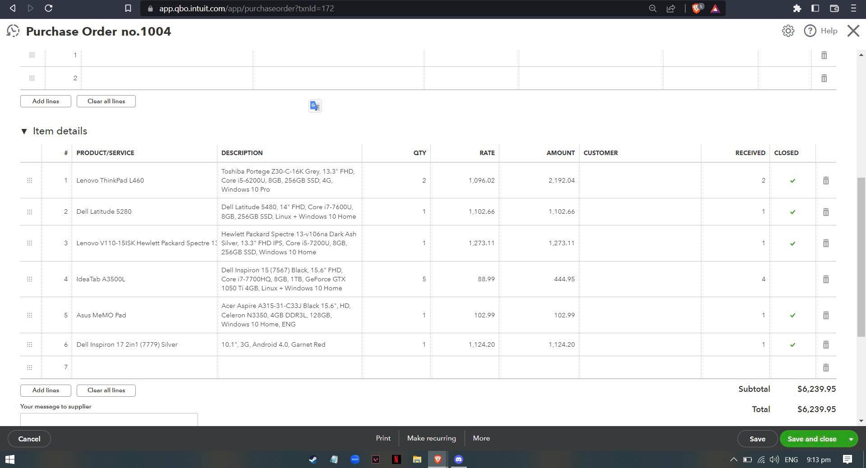Viewport: 866px width, 468px height.
Task: Delete category line 1 with trash icon
Action: point(824,55)
